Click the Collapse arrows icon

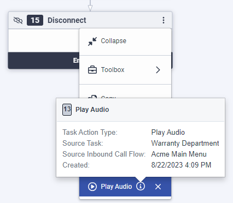92,41
